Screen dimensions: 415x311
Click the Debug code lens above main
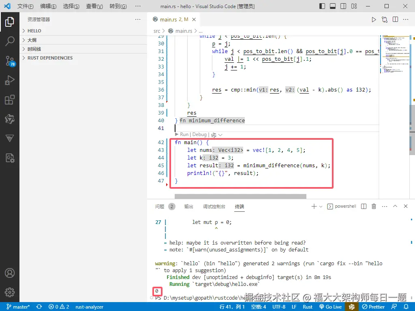199,134
